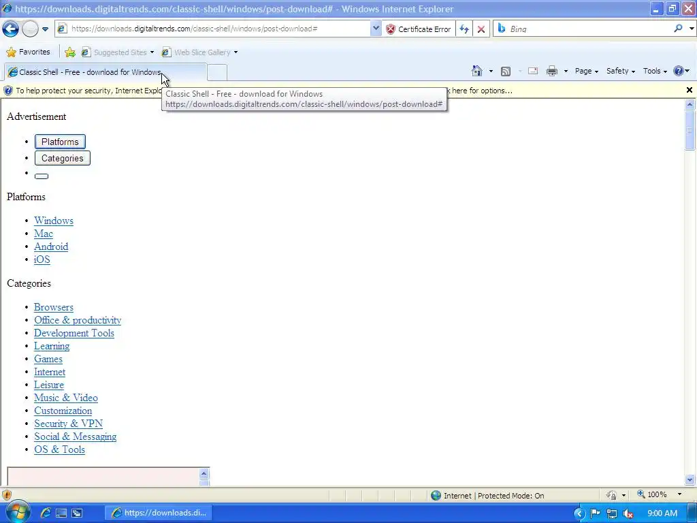Image resolution: width=697 pixels, height=523 pixels.
Task: Open the Android platform link
Action: (51, 247)
